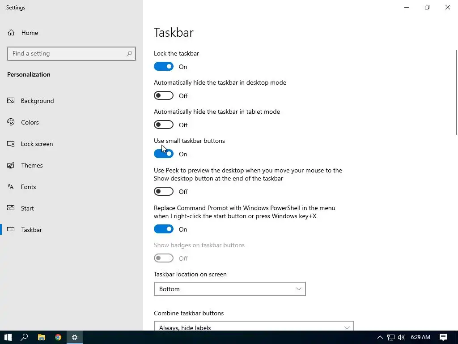Open taskbar search magnifier
The width and height of the screenshot is (458, 344).
[24, 337]
